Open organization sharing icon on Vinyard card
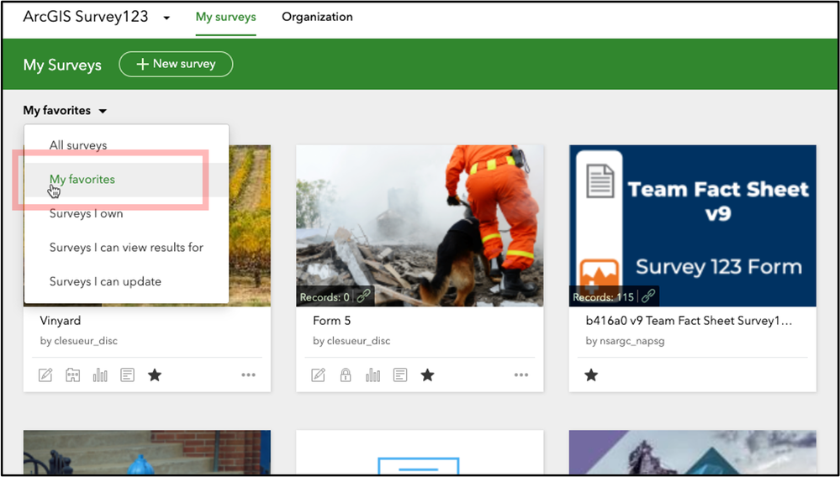This screenshot has width=840, height=477. [x=73, y=375]
